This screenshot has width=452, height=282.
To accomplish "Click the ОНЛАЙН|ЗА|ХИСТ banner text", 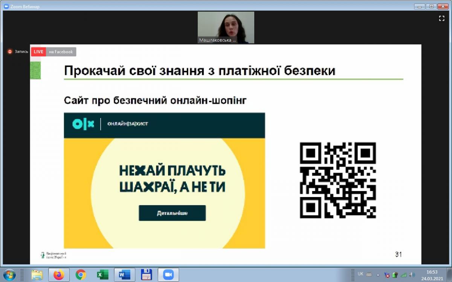I will (127, 124).
